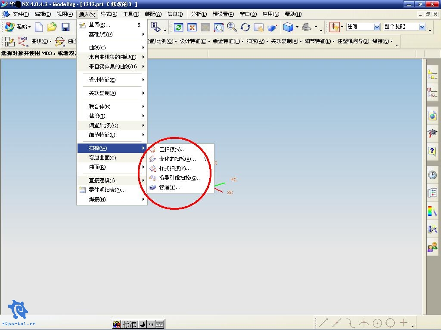Open the 整个装配 scope dropdown
The image size is (441, 330).
click(x=422, y=27)
